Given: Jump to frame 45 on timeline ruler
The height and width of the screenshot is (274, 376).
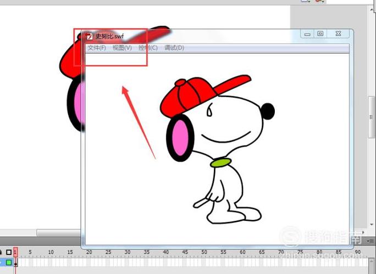Looking at the screenshot, I should pyautogui.click(x=185, y=252).
